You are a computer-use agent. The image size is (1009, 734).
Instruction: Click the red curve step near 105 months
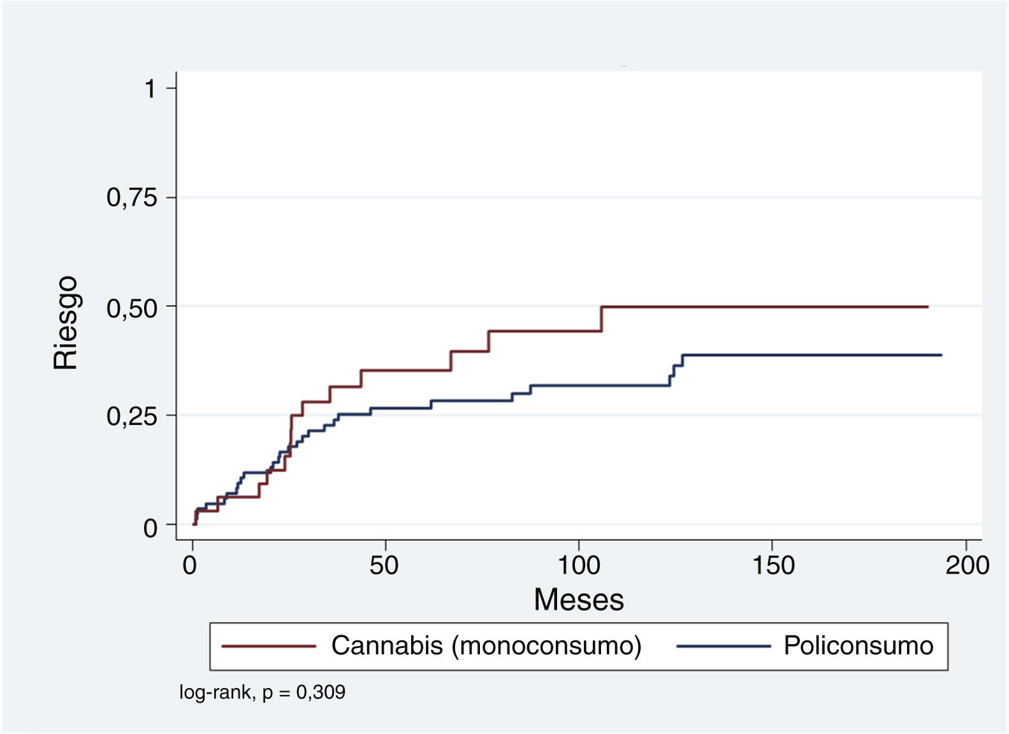tap(601, 319)
